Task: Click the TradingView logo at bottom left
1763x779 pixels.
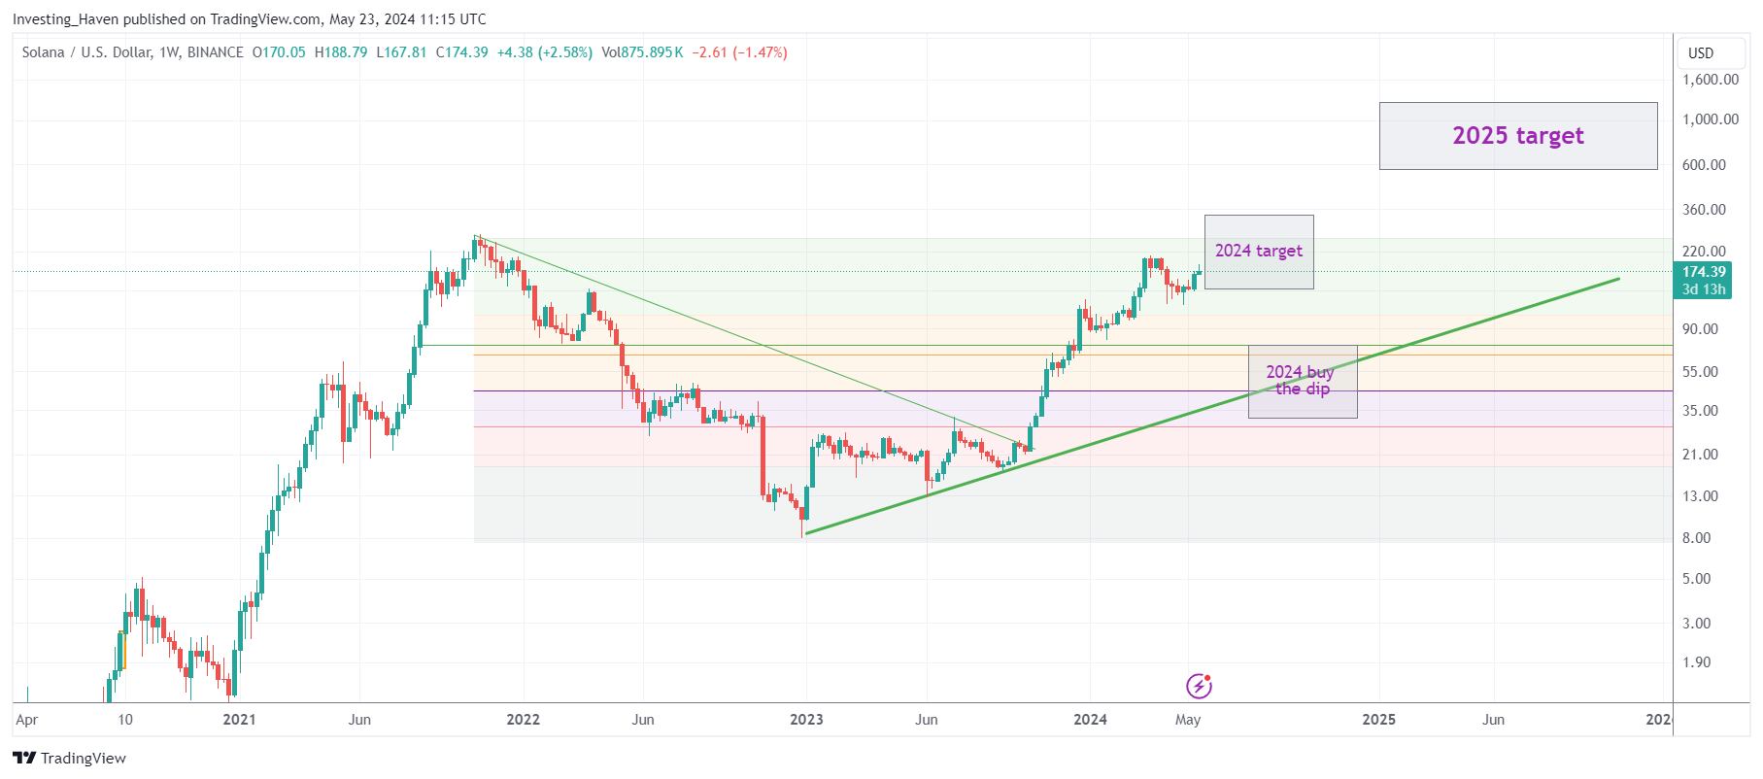Action: click(69, 759)
